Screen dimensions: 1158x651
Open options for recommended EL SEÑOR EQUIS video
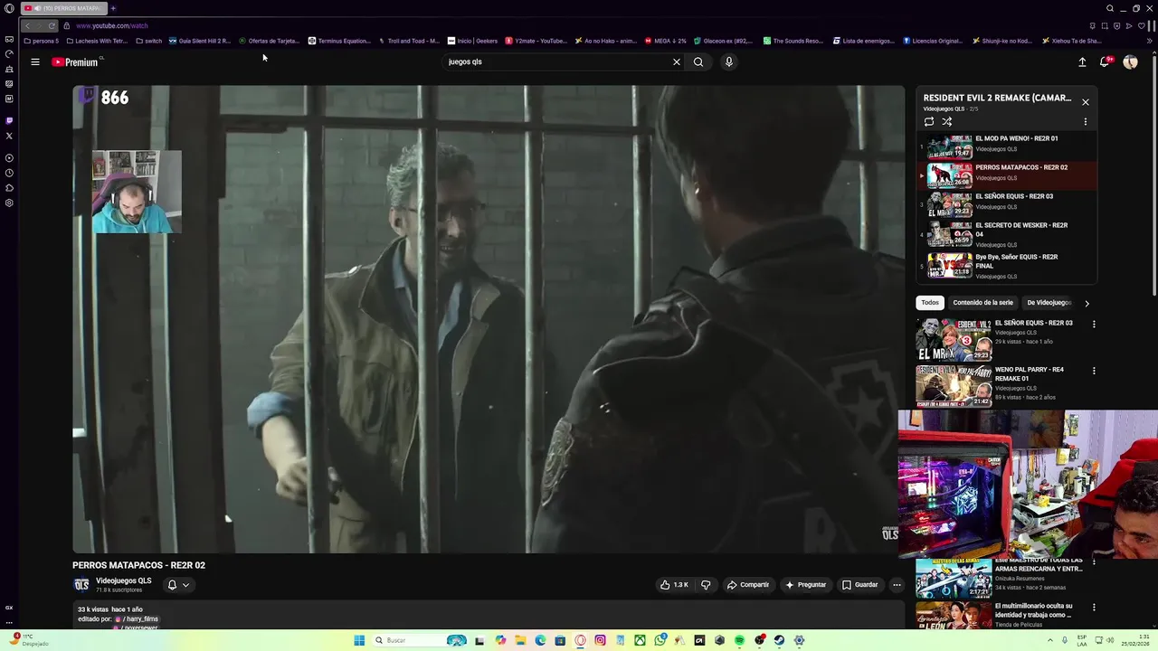pyautogui.click(x=1094, y=324)
